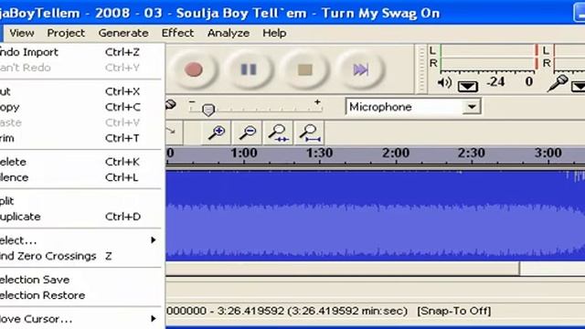The image size is (585, 329).
Task: Click the 3:00 mark on the timeline ruler
Action: click(548, 153)
